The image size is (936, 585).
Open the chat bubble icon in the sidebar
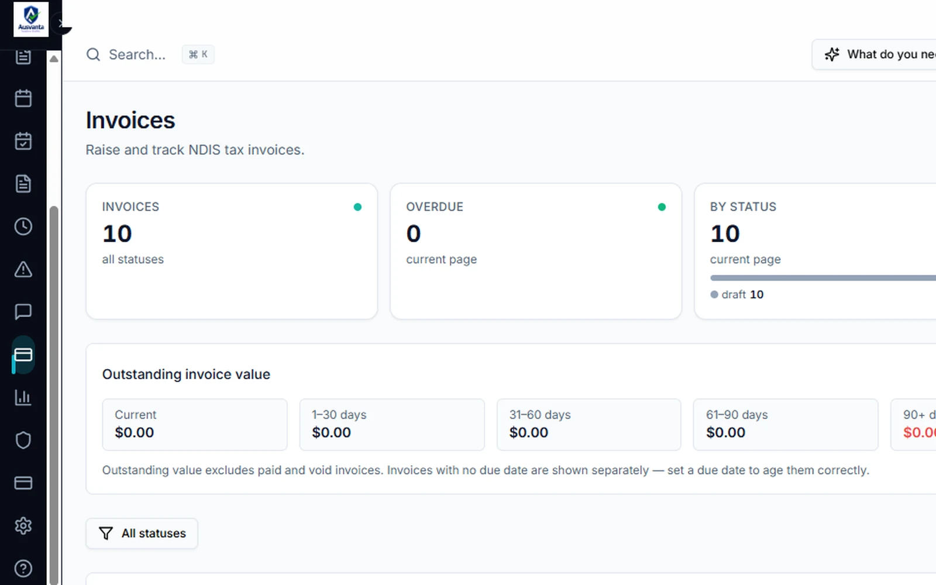pos(23,312)
